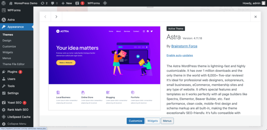Open the Design submenu item
This screenshot has height=130, width=267.
coord(7,41)
